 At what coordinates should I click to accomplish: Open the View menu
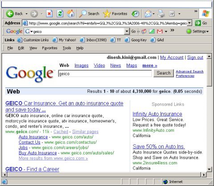pos(33,48)
